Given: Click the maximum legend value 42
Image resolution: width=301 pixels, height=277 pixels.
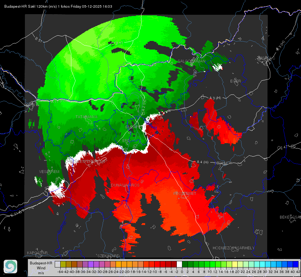Looking at the screenshot, I should point(298,272).
